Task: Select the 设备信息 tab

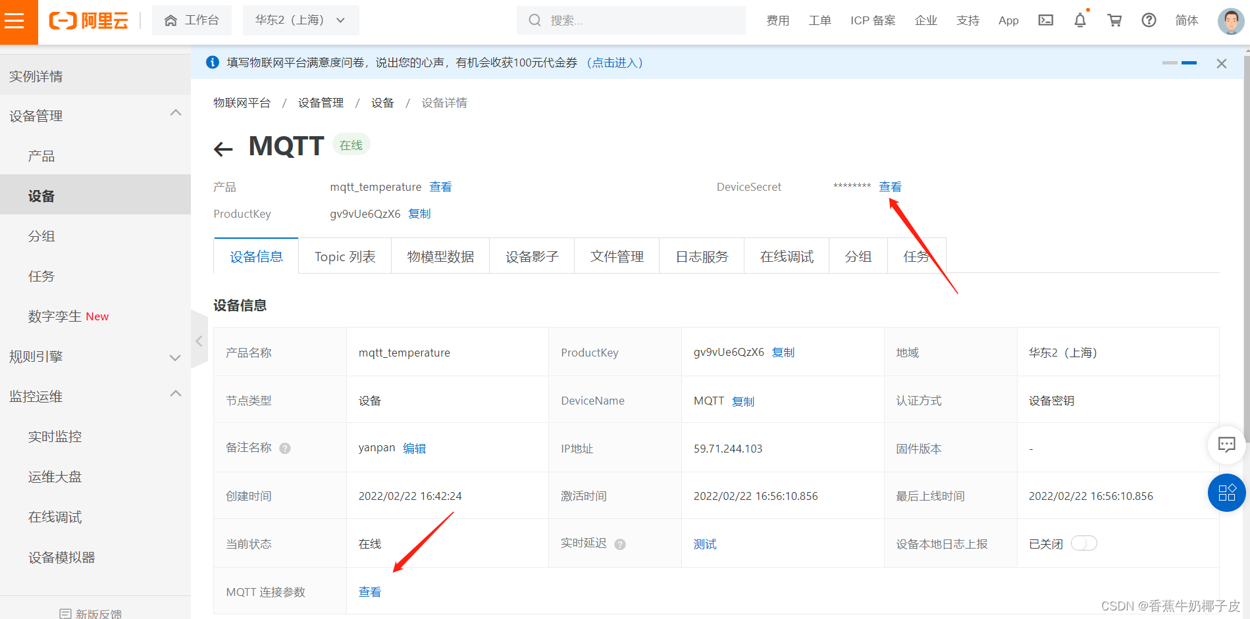Action: 256,256
